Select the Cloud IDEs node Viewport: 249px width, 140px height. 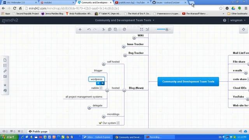tap(240, 88)
